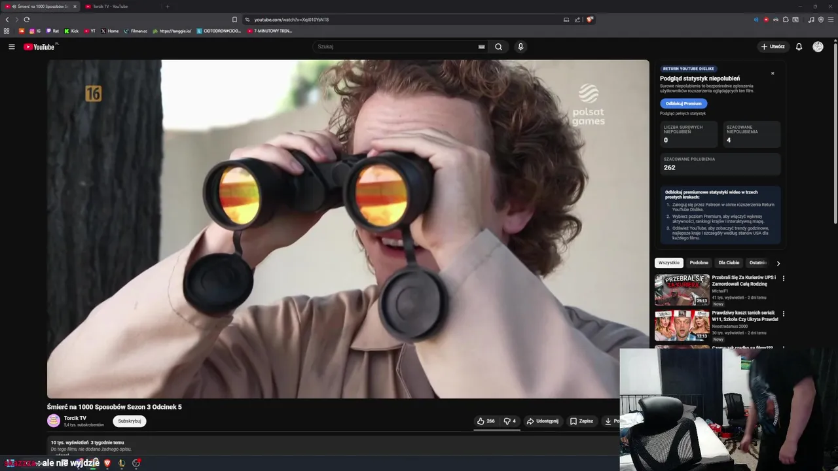Open the on-screen keyboard icon in search
The height and width of the screenshot is (471, 838).
481,46
